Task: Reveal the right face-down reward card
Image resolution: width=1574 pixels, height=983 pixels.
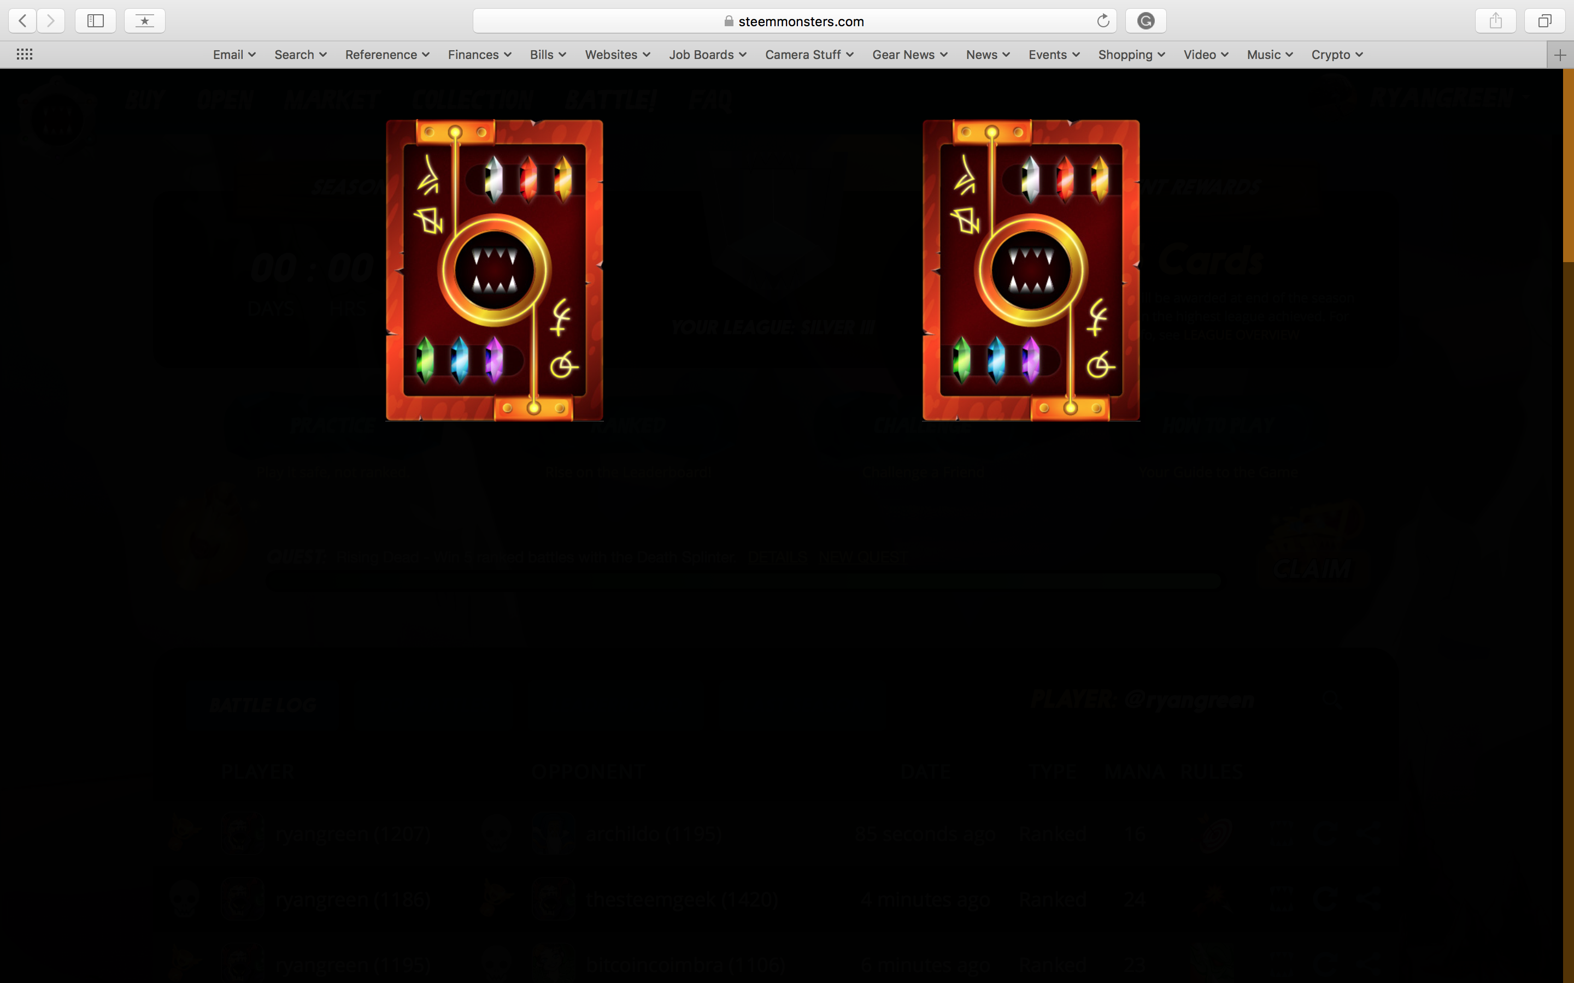Action: [x=1031, y=270]
